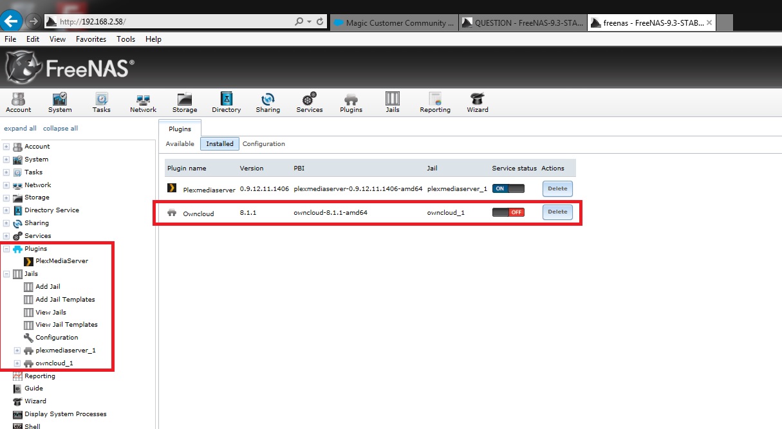Click the Plexmediaserver plugin row icon
The height and width of the screenshot is (429, 782).
pyautogui.click(x=172, y=188)
